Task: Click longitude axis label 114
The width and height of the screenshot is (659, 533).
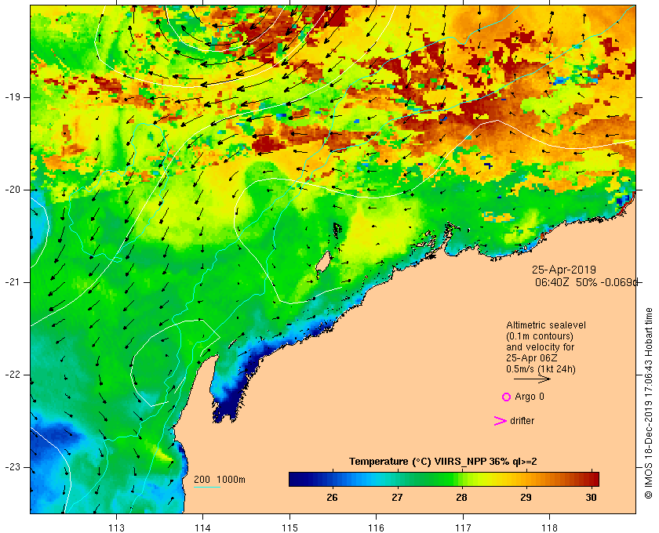Action: tap(202, 528)
